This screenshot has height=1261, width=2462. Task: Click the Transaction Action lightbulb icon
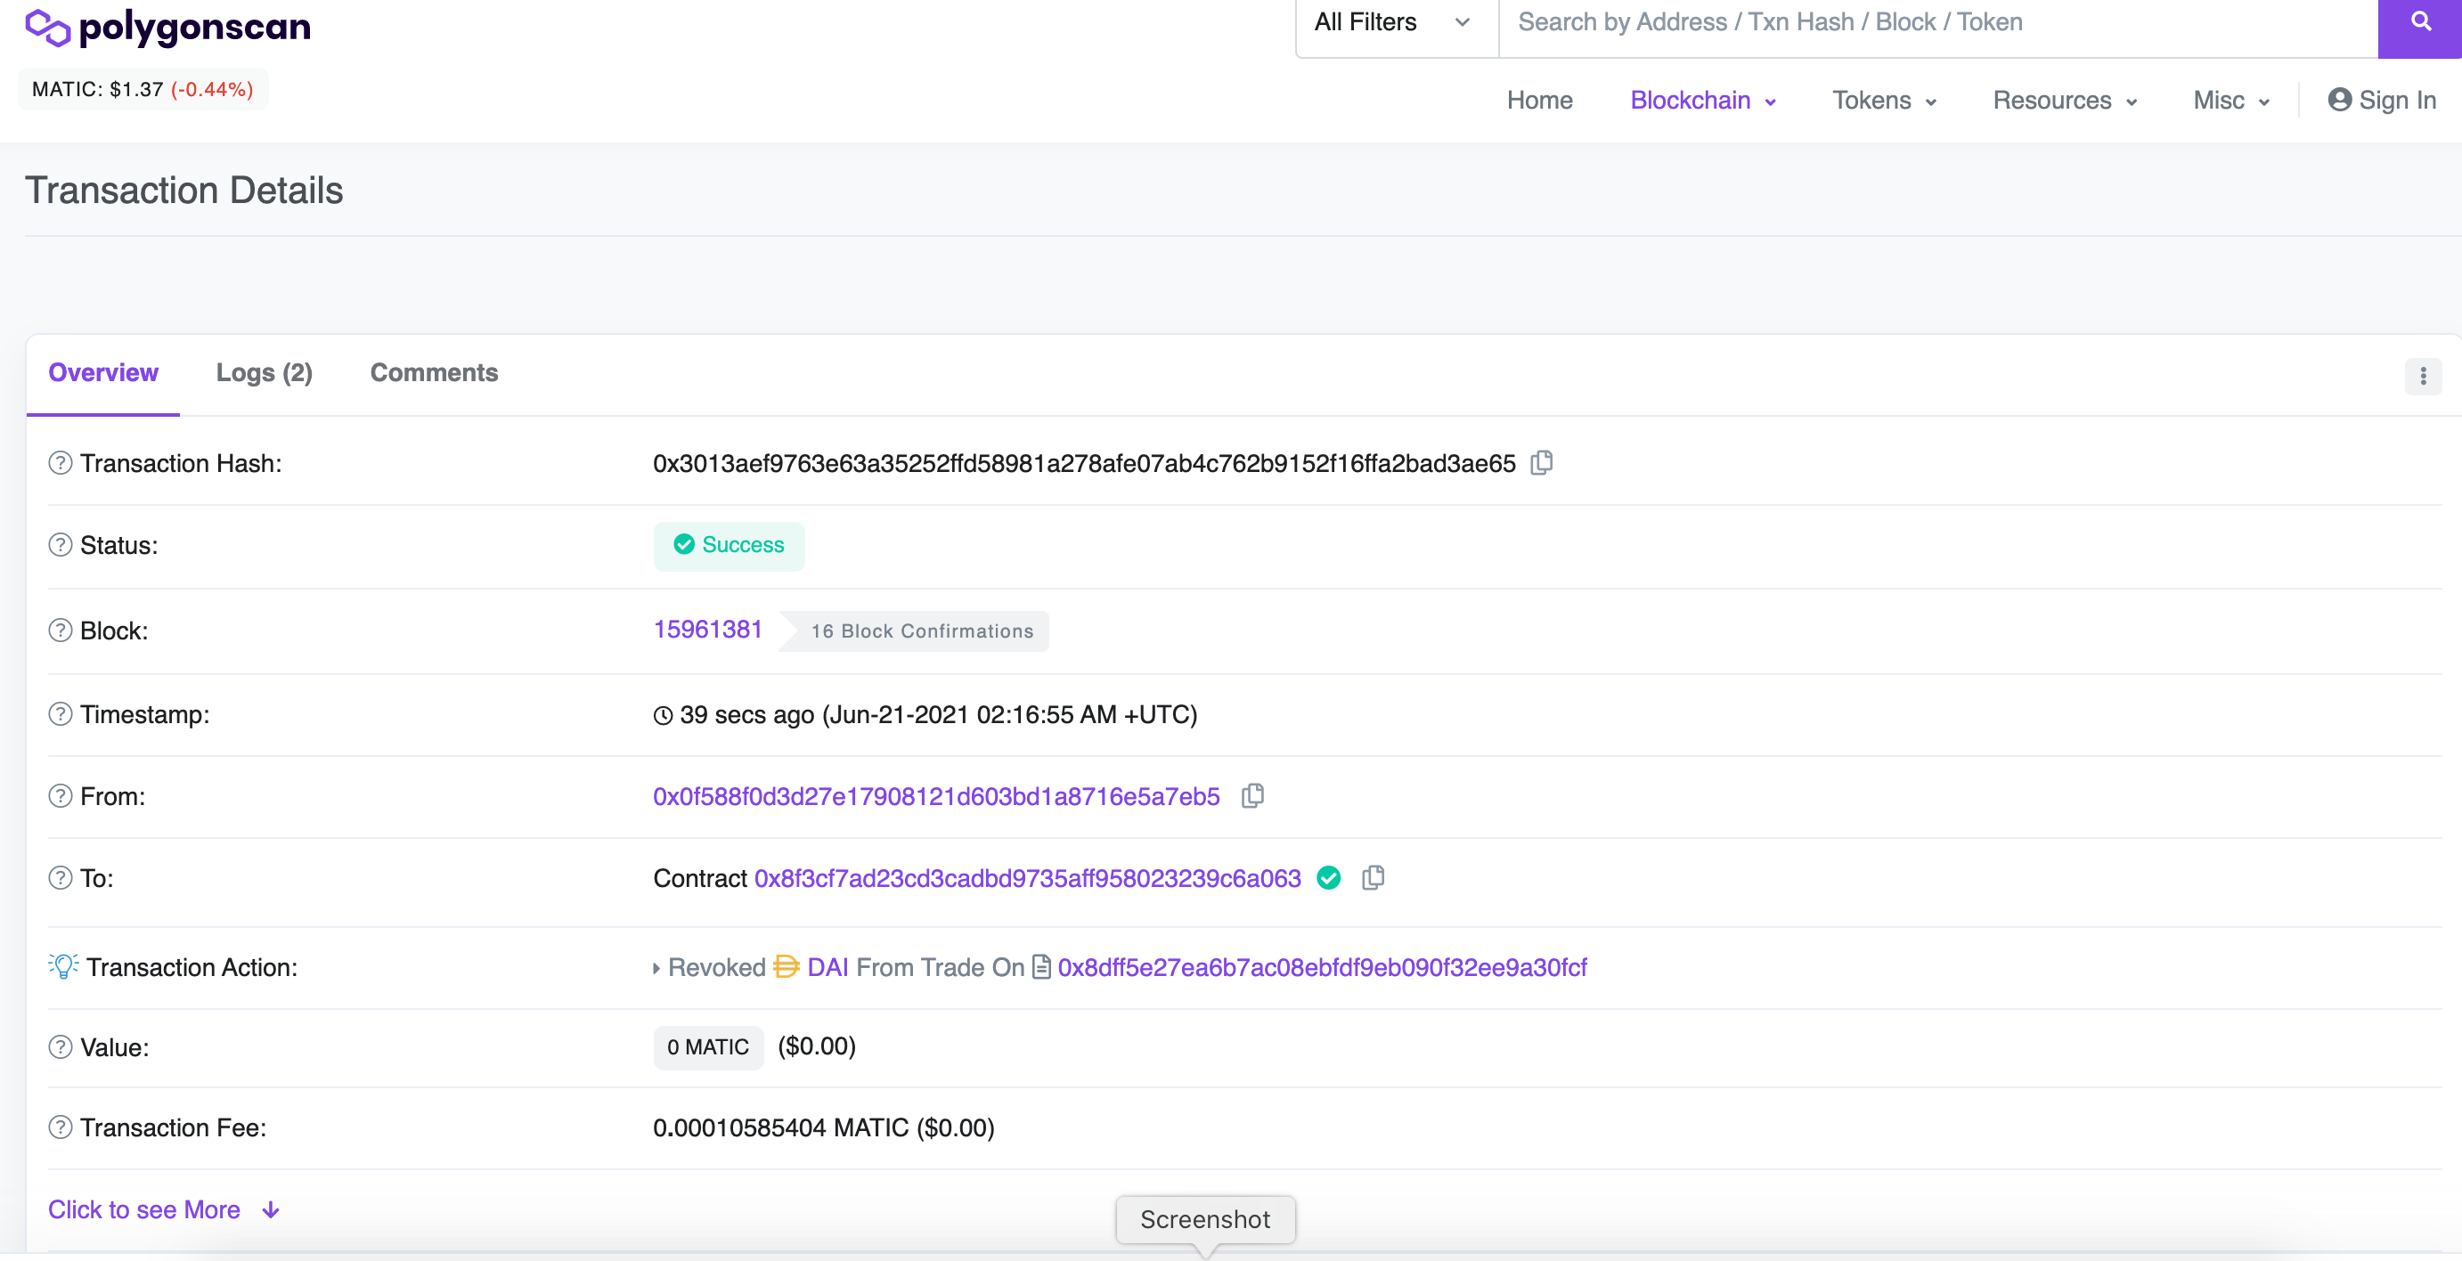pos(63,966)
